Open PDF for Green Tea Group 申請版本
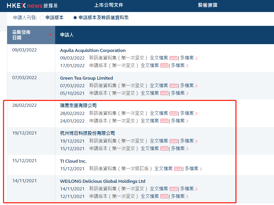This screenshot has height=205, width=274. click(x=164, y=93)
